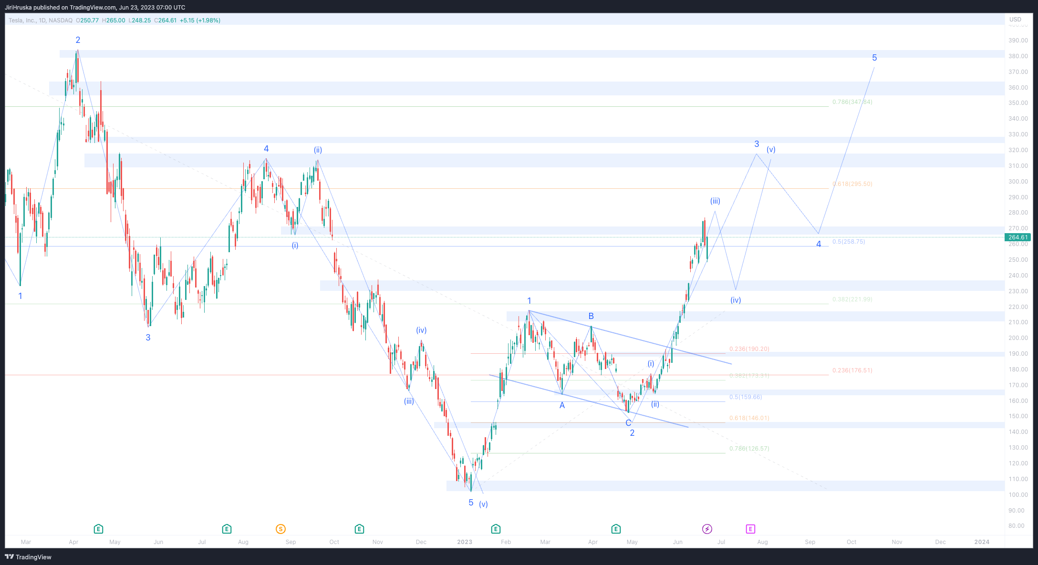Click the earnings marker near April 2023

pos(616,529)
